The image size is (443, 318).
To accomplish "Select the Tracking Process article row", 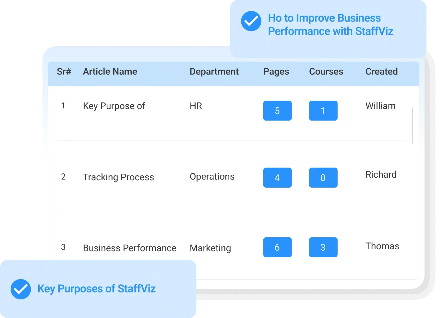I will [118, 177].
